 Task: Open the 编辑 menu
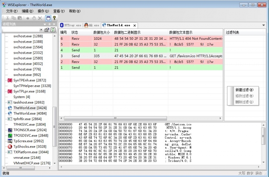click(28, 11)
